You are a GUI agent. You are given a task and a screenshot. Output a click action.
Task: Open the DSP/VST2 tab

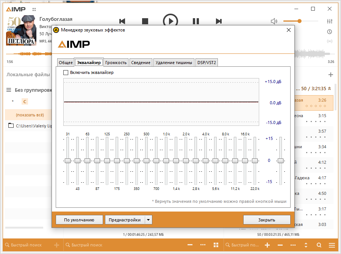(x=206, y=63)
